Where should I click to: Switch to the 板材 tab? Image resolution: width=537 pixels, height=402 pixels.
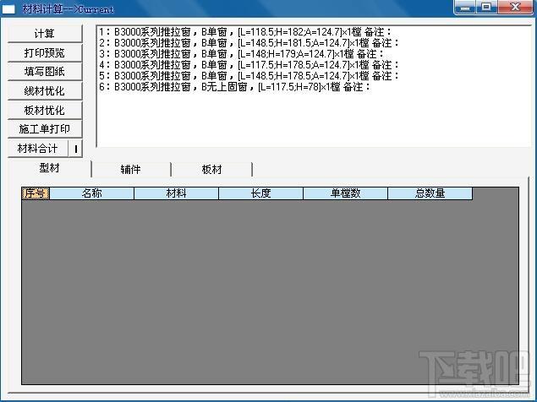coord(211,170)
